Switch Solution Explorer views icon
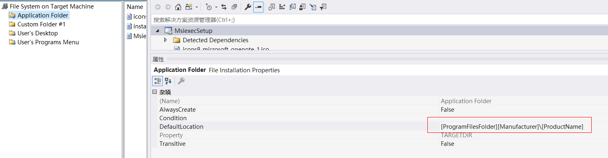This screenshot has height=158, width=608. (189, 7)
